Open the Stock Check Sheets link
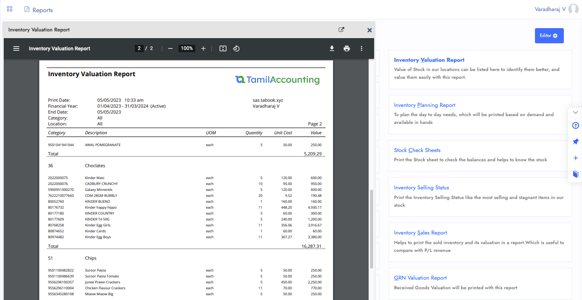The height and width of the screenshot is (300, 582). (x=417, y=150)
